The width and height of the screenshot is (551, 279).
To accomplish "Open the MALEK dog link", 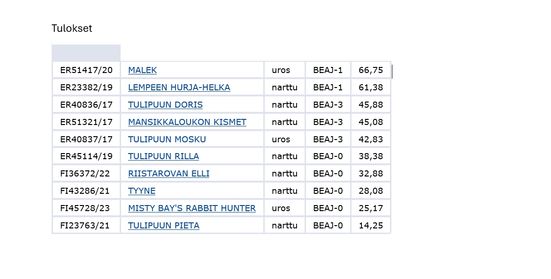I will tap(142, 70).
